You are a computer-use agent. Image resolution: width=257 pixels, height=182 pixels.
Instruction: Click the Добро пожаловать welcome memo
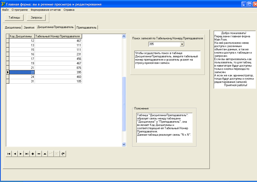click(235, 60)
